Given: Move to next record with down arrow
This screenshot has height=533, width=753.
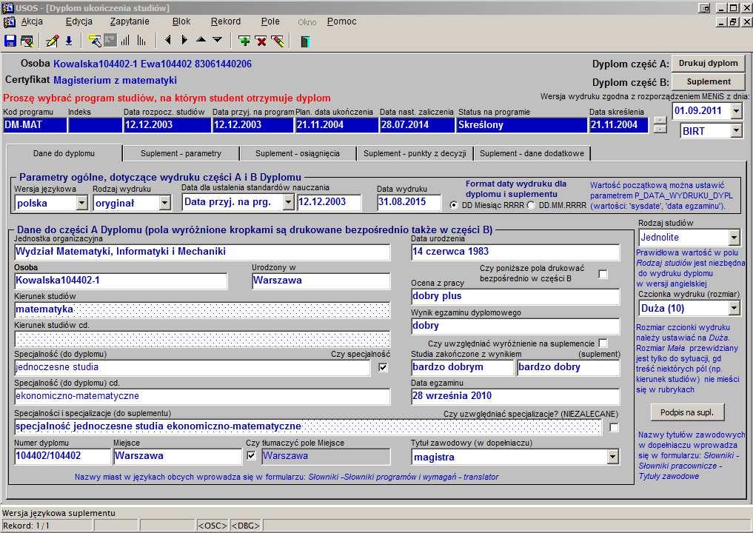Looking at the screenshot, I should click(x=218, y=40).
